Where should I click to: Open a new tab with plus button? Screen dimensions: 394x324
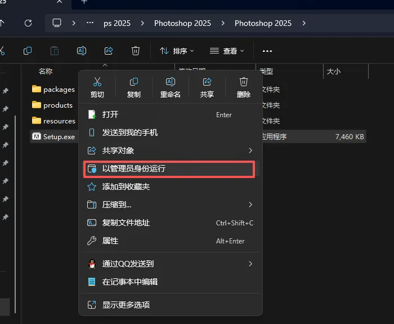tap(84, 2)
